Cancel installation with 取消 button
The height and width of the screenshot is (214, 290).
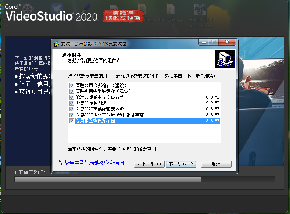[x=216, y=164]
